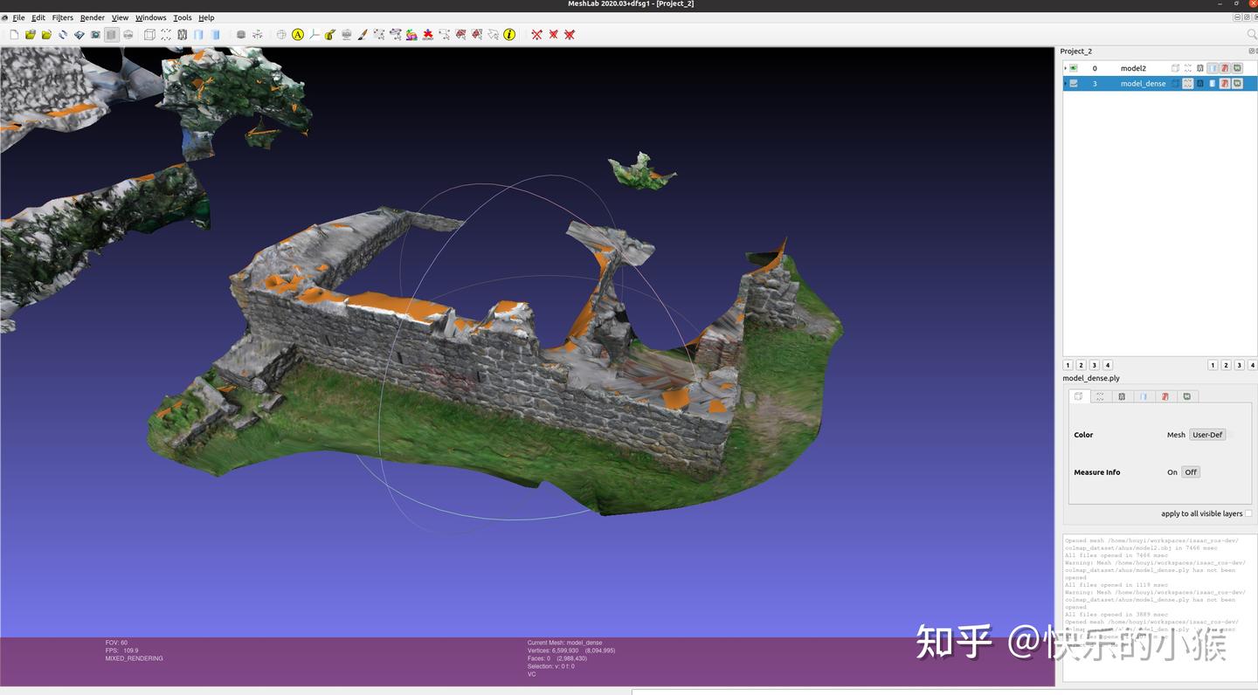Open the User-Def color picker
Image resolution: width=1258 pixels, height=695 pixels.
[1206, 434]
